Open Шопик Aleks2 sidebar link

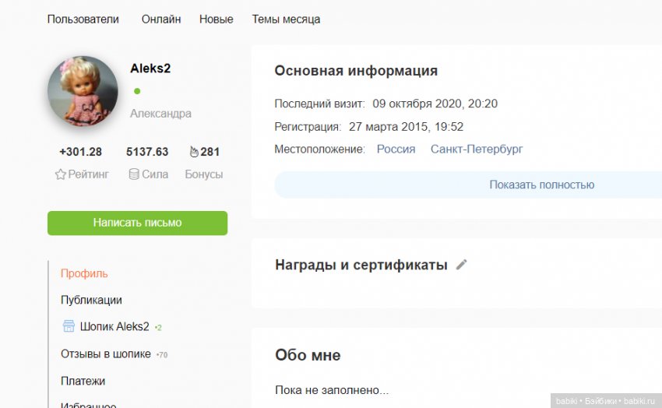114,326
